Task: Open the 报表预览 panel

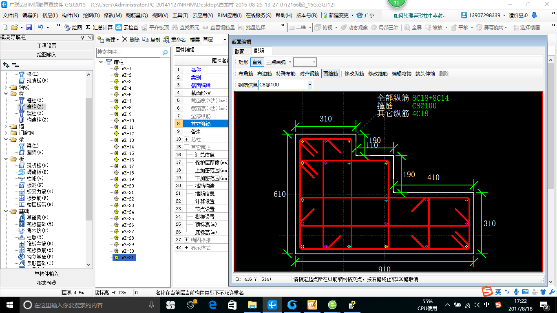Action: pos(46,283)
